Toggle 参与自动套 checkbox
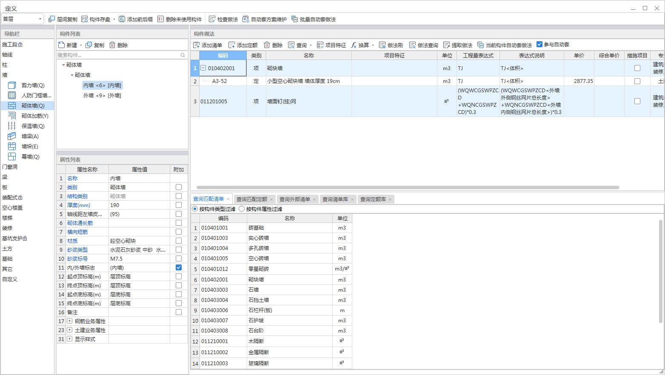This screenshot has height=375, width=665. point(539,44)
